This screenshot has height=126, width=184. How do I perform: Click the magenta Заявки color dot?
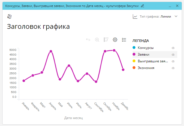coord(134,54)
